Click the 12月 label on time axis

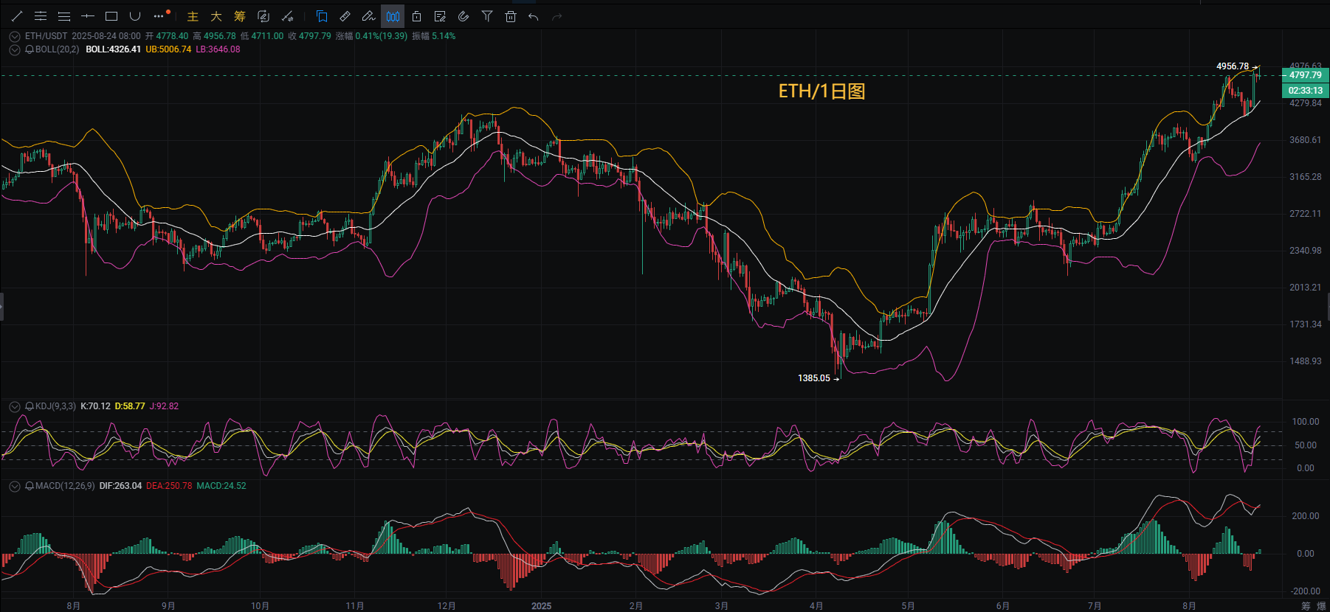447,606
